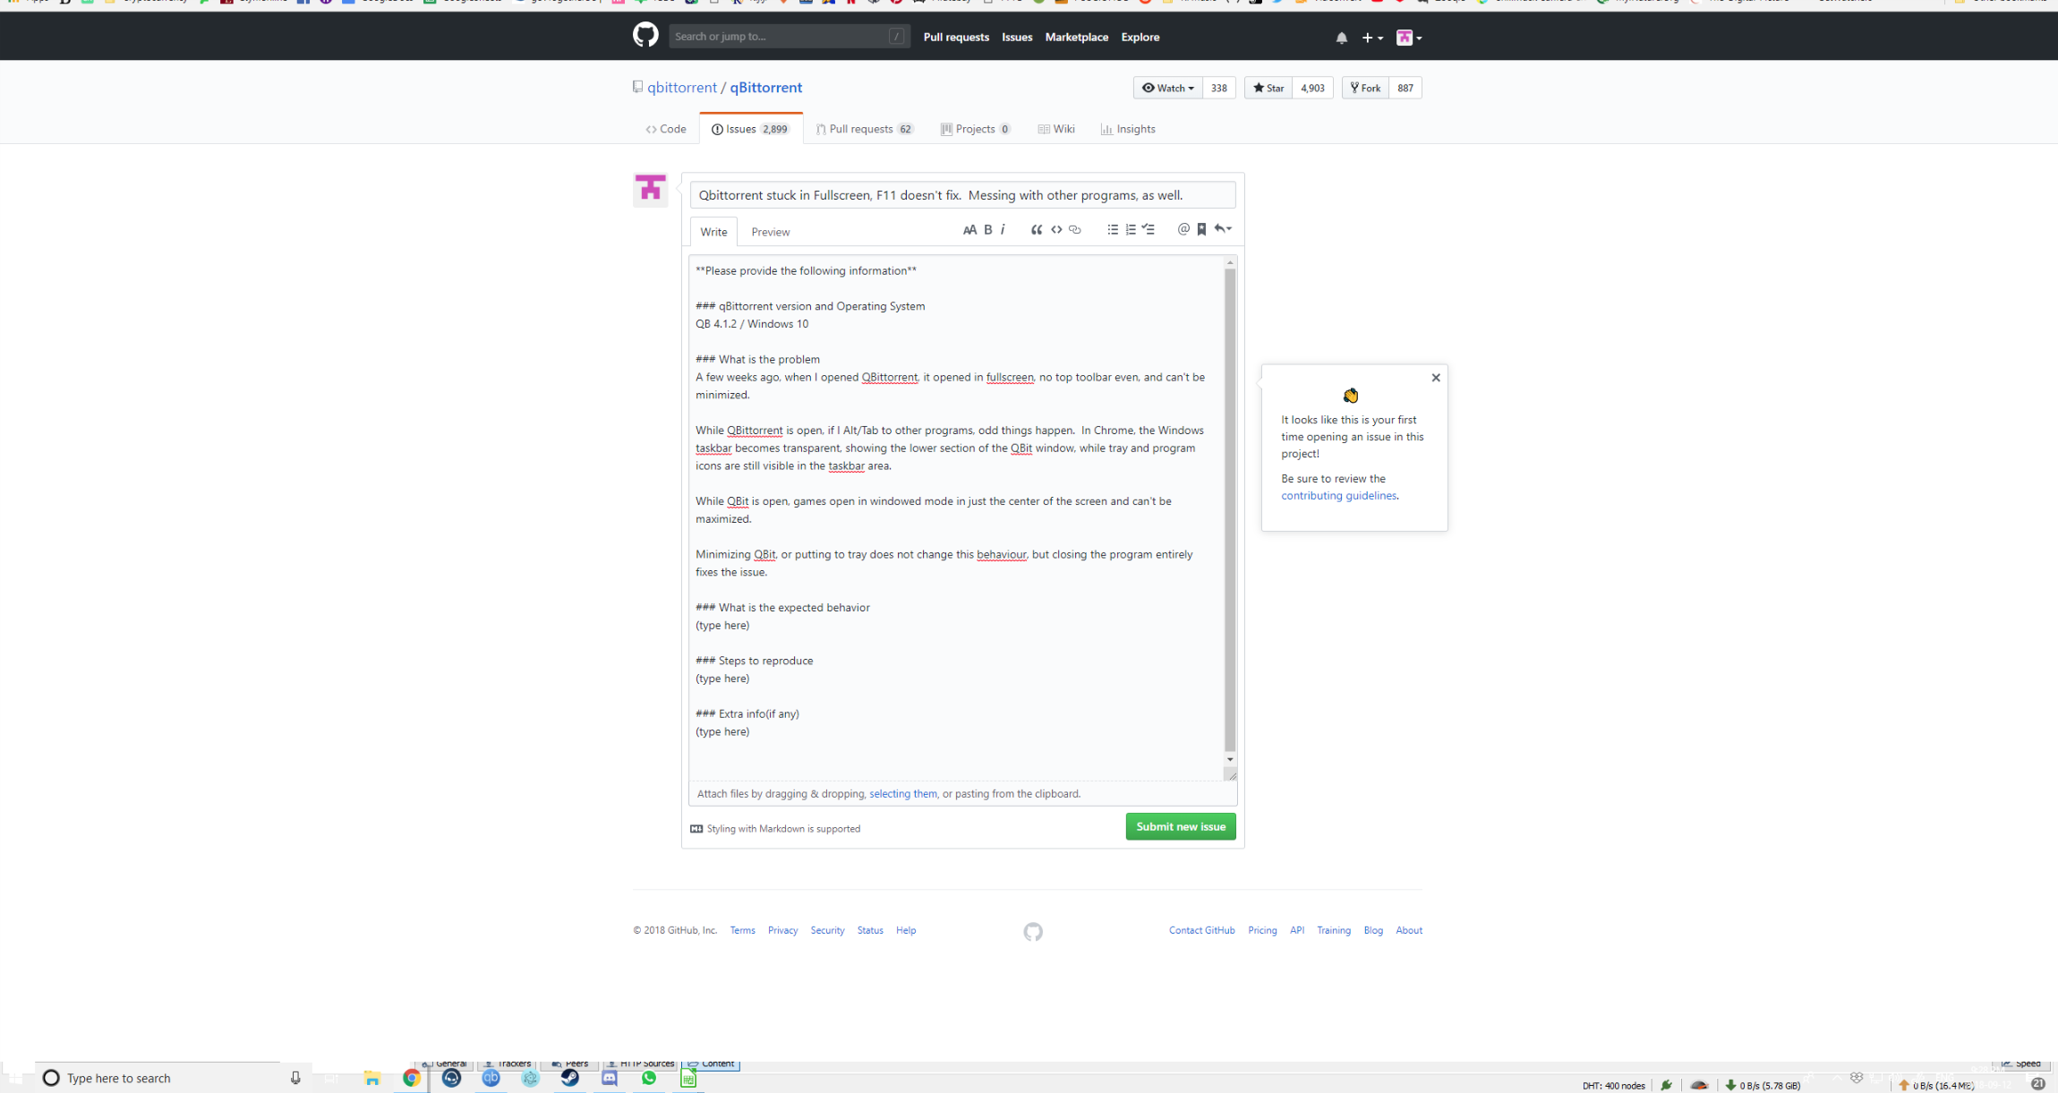Apply italic formatting in the editor toolbar
Image resolution: width=2058 pixels, height=1093 pixels.
[x=1003, y=230]
